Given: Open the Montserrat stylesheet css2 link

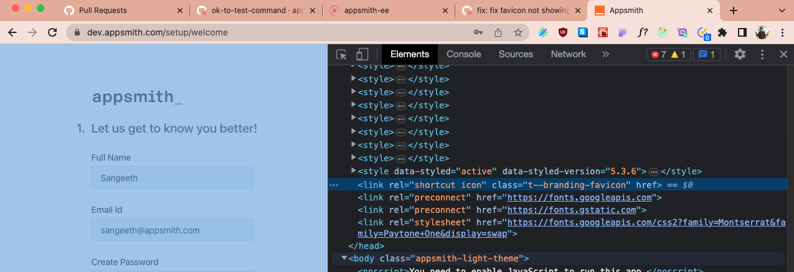Looking at the screenshot, I should 570,228.
